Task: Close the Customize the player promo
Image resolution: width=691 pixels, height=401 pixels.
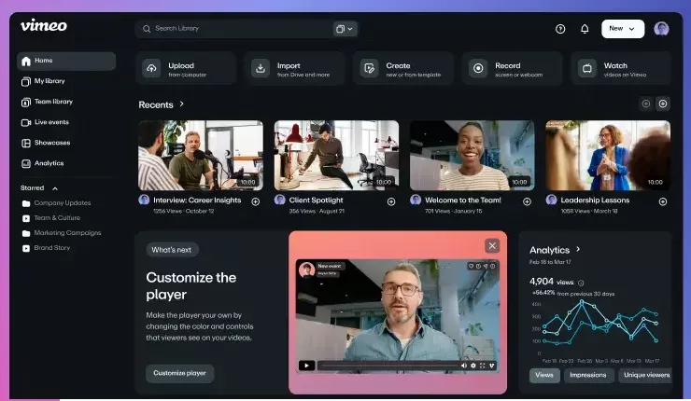Action: click(492, 245)
